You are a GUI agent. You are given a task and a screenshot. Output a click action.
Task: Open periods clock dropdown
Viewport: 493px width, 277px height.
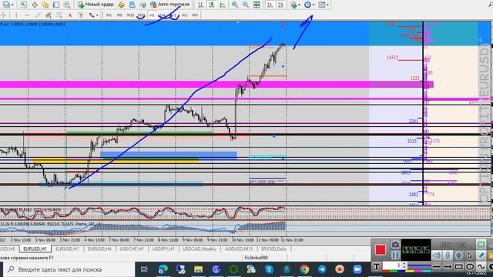tap(314, 5)
